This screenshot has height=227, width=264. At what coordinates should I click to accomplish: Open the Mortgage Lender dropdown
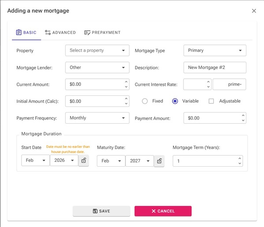[x=97, y=67]
